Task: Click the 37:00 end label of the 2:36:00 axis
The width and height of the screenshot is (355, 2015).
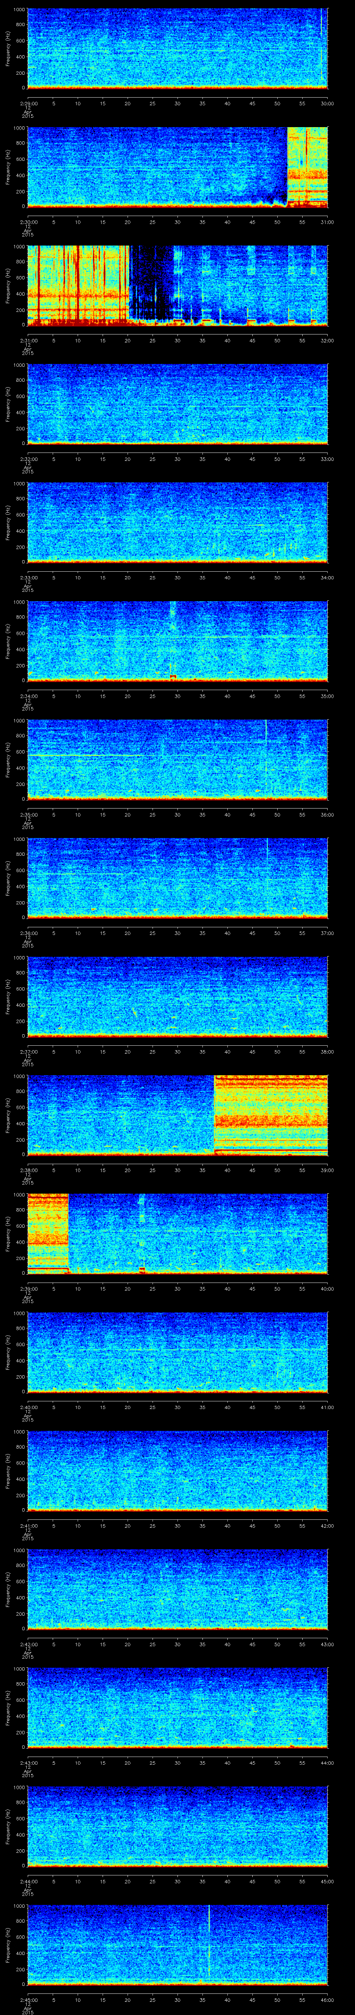Action: (x=328, y=933)
